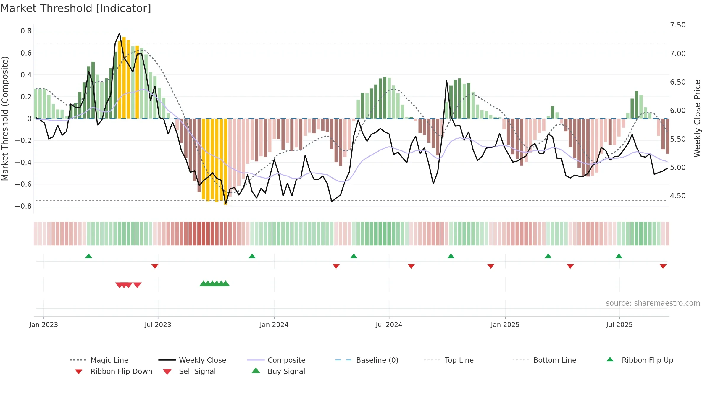The width and height of the screenshot is (710, 399).
Task: Click the lowest yellow bar near -0.8
Action: click(x=225, y=162)
